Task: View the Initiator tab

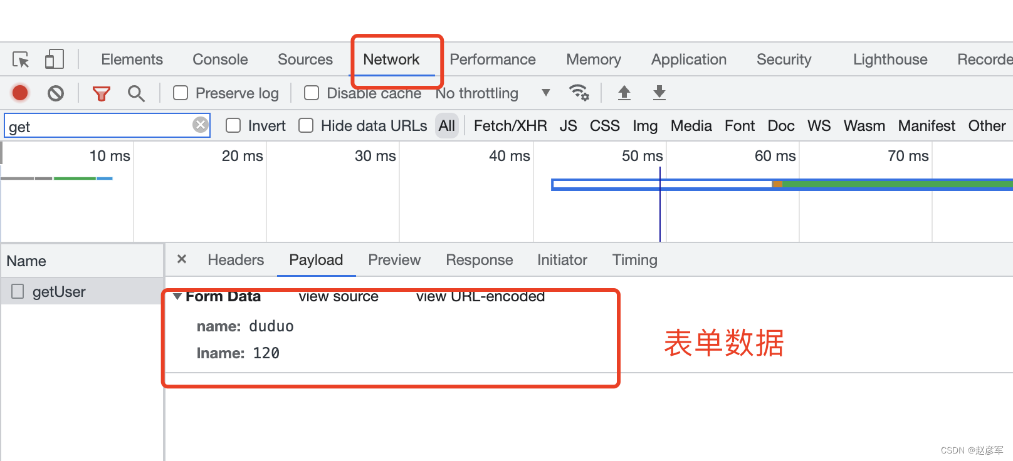Action: pos(562,260)
